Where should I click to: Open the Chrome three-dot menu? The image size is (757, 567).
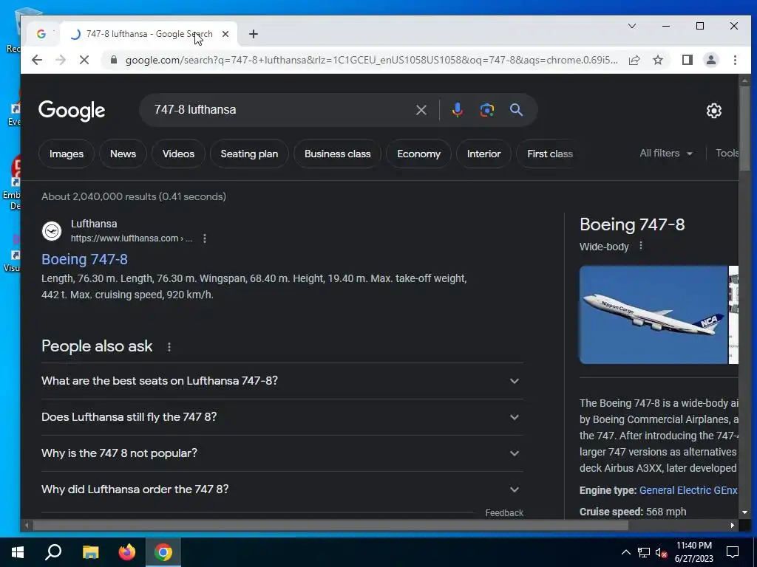pos(735,60)
